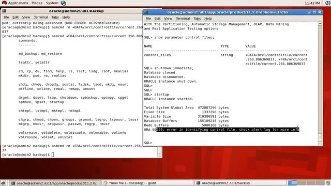The image size is (331, 186).
Task: Open the Applications menu in top panel
Action: tap(18, 3)
